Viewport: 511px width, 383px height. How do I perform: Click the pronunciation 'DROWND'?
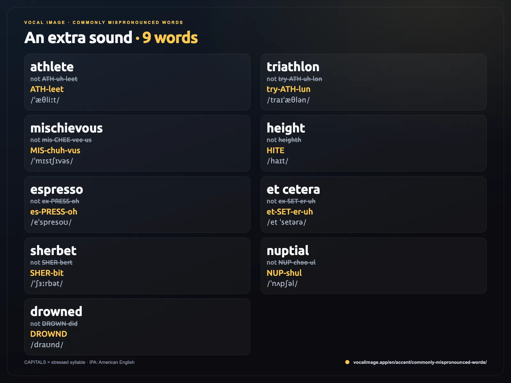(49, 334)
